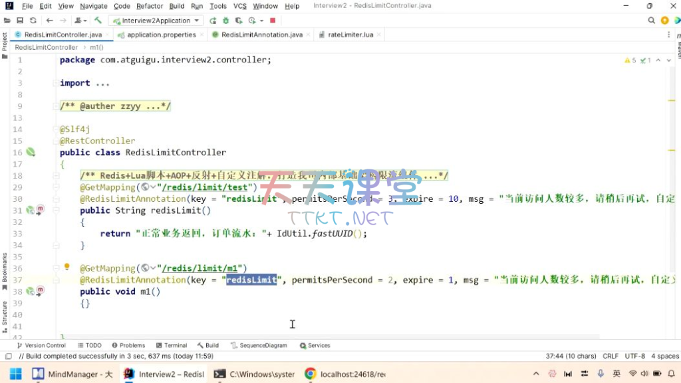Viewport: 681px width, 383px height.
Task: Toggle the tool window quick-access button in status bar
Action: click(x=9, y=356)
